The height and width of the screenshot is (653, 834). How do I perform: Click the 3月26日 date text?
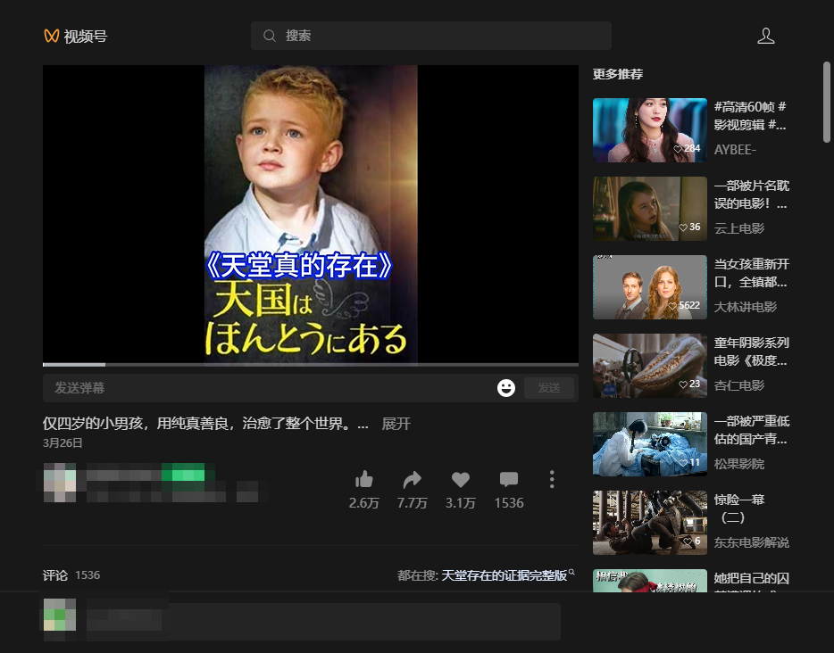(63, 443)
